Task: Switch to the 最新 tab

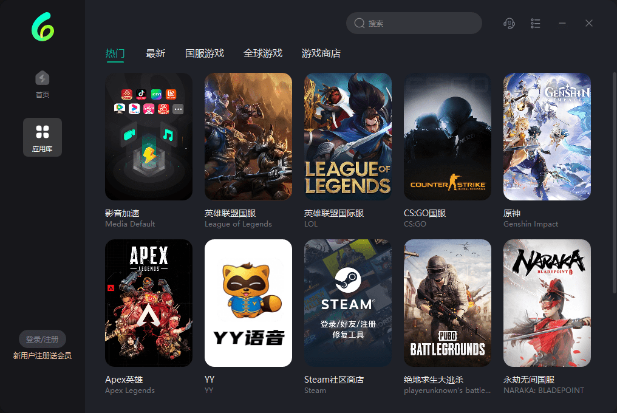Action: tap(155, 53)
